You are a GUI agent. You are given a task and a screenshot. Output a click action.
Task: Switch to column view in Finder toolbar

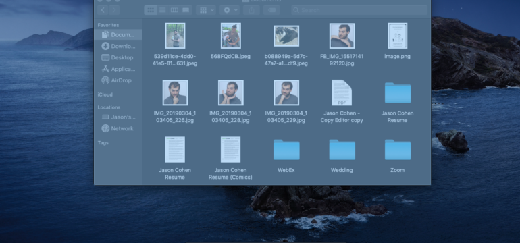(174, 10)
